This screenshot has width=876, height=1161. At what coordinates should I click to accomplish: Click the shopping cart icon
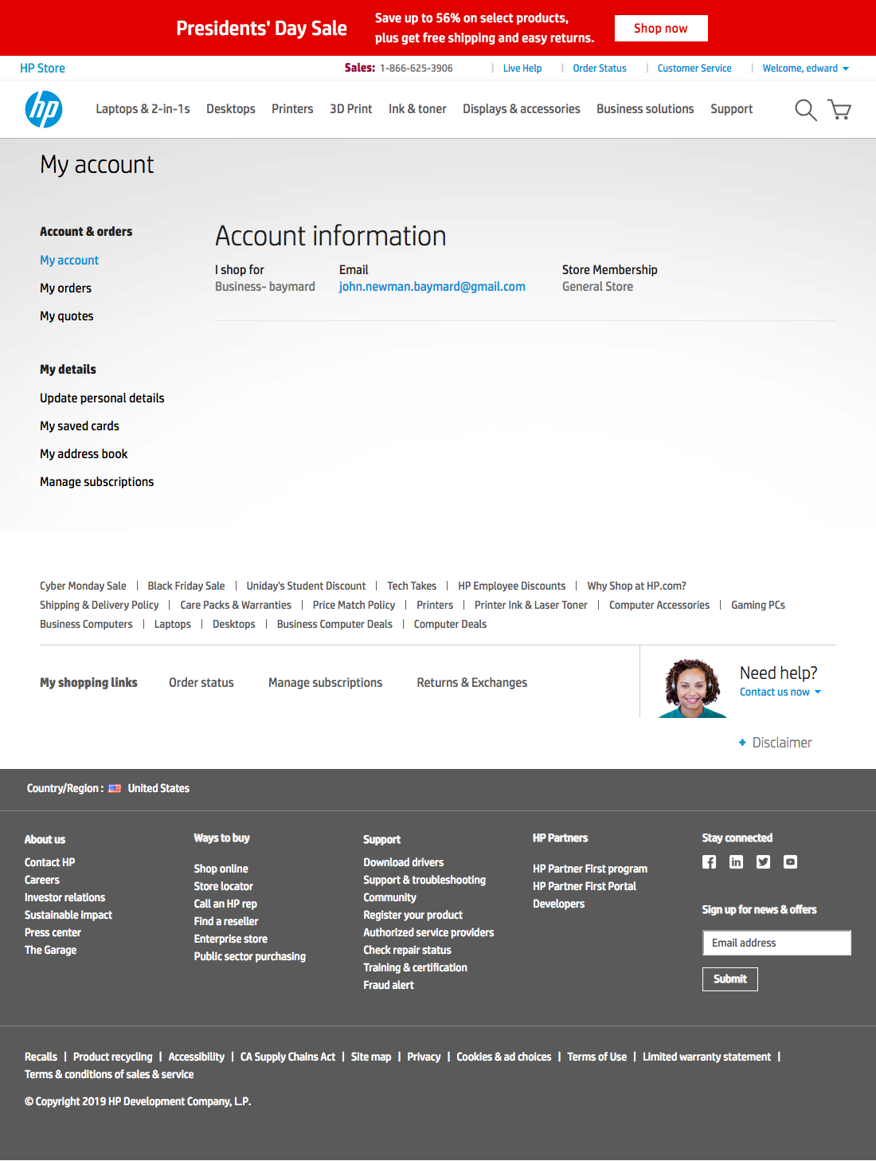tap(839, 110)
